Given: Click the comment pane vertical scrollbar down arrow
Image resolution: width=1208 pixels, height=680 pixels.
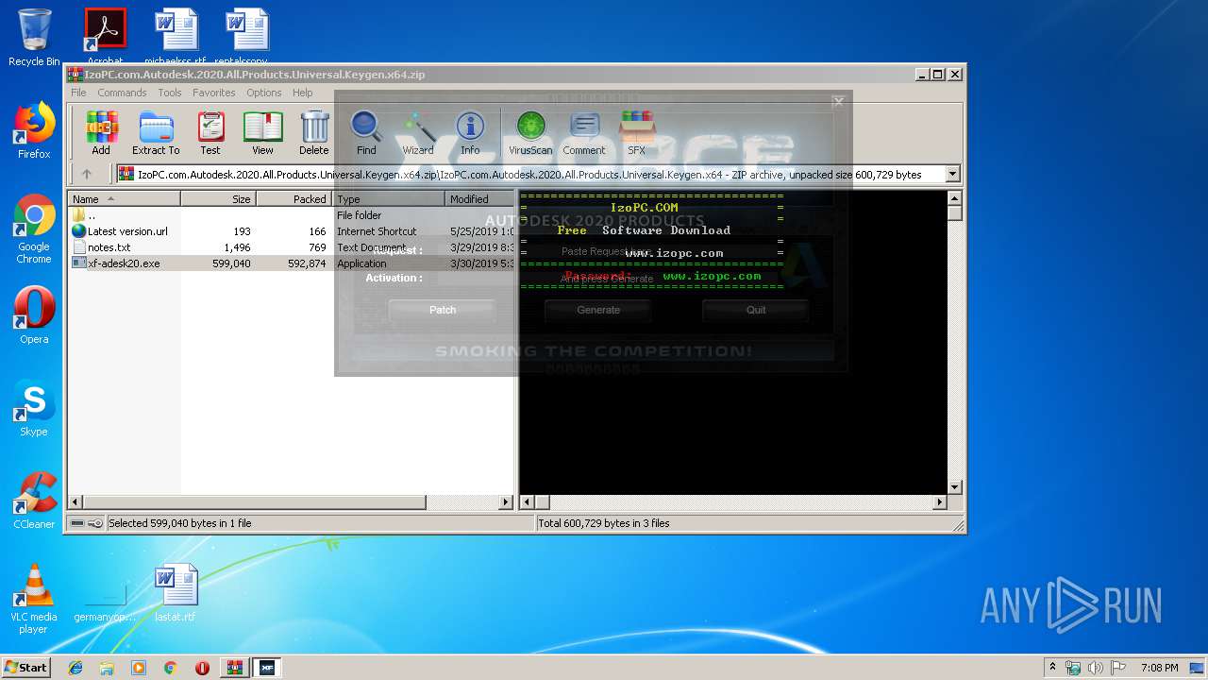Looking at the screenshot, I should pyautogui.click(x=954, y=487).
